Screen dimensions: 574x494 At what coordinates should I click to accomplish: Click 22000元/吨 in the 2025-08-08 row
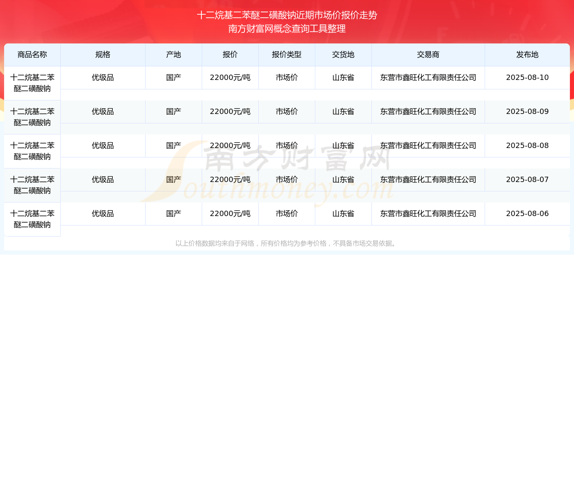(230, 146)
